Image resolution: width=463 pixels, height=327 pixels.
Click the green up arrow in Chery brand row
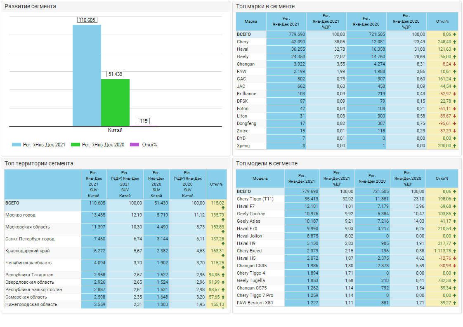coord(454,42)
